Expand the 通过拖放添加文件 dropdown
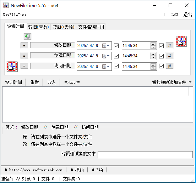196x183 pixels. pos(190,82)
